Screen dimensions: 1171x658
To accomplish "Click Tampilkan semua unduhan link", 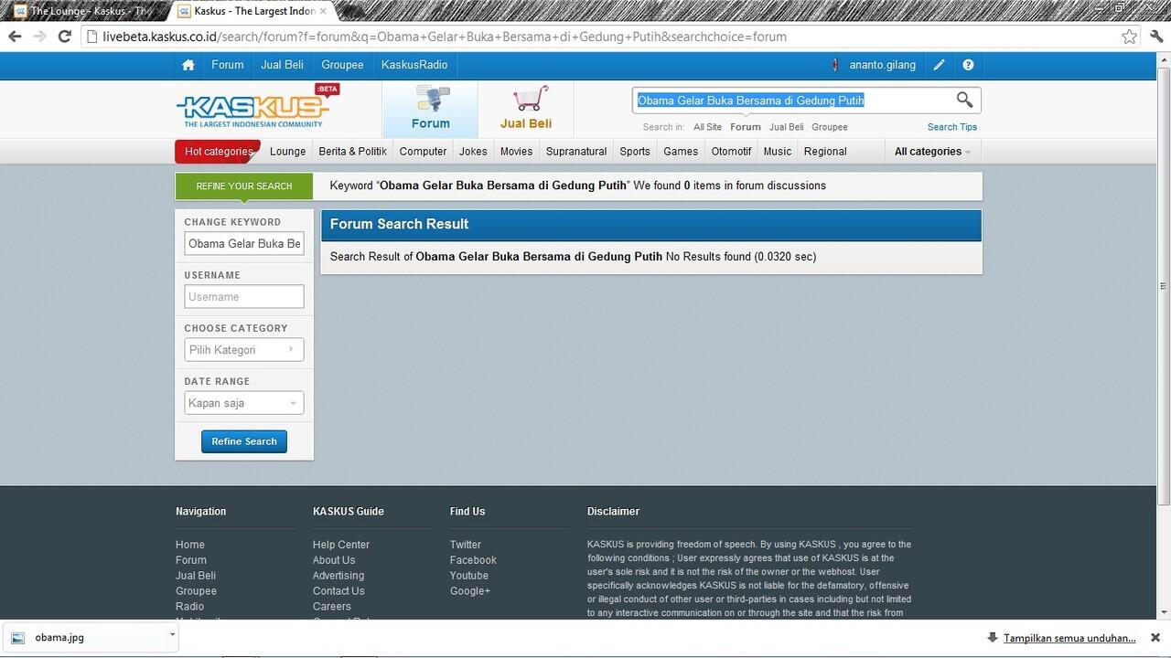I will (1069, 638).
